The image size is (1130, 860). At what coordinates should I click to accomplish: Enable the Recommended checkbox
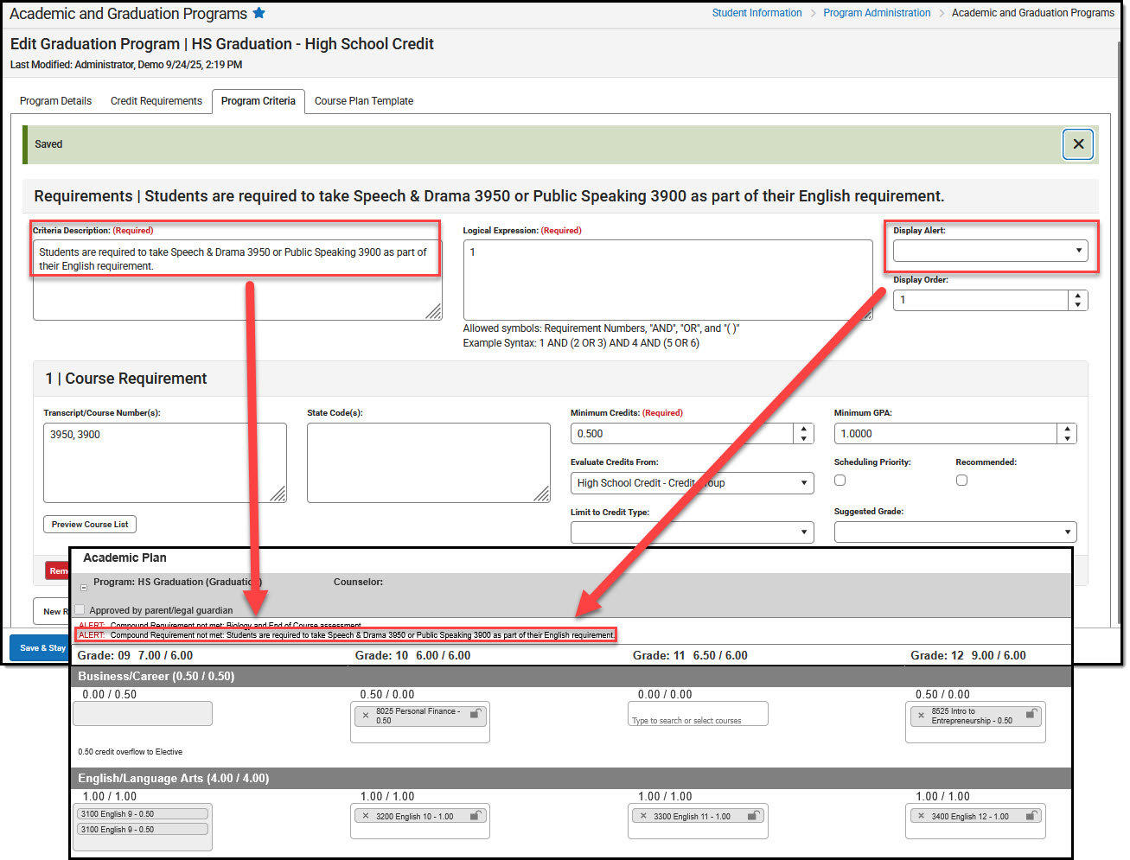pyautogui.click(x=961, y=480)
